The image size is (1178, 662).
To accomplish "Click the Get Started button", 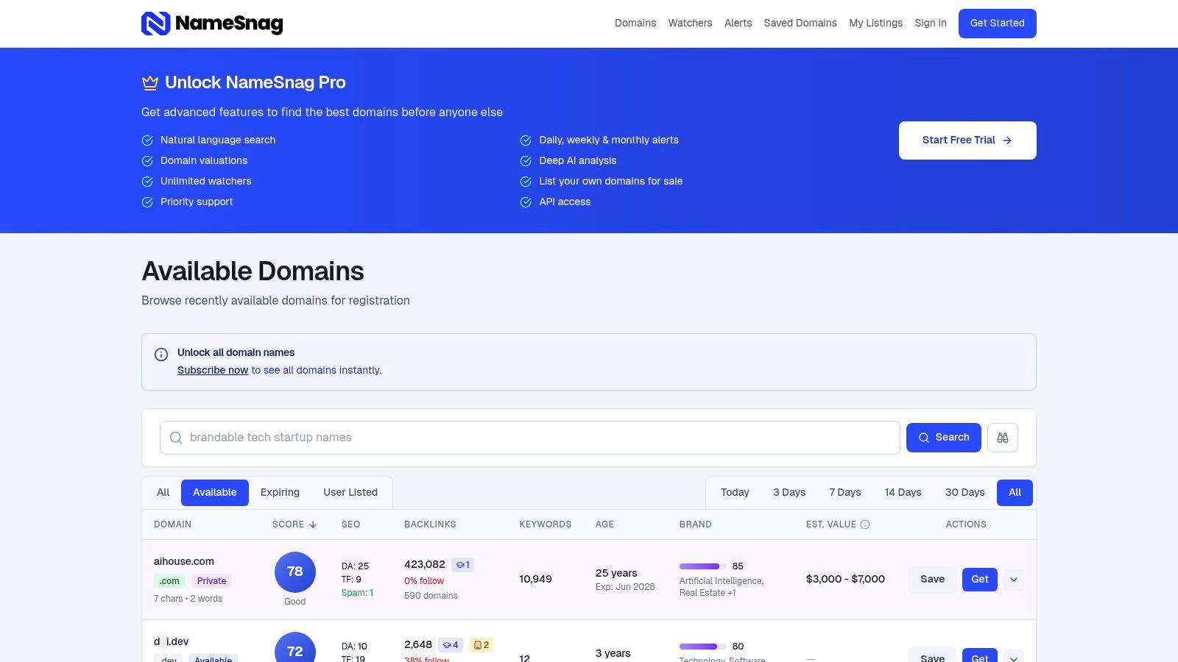I will (x=997, y=24).
